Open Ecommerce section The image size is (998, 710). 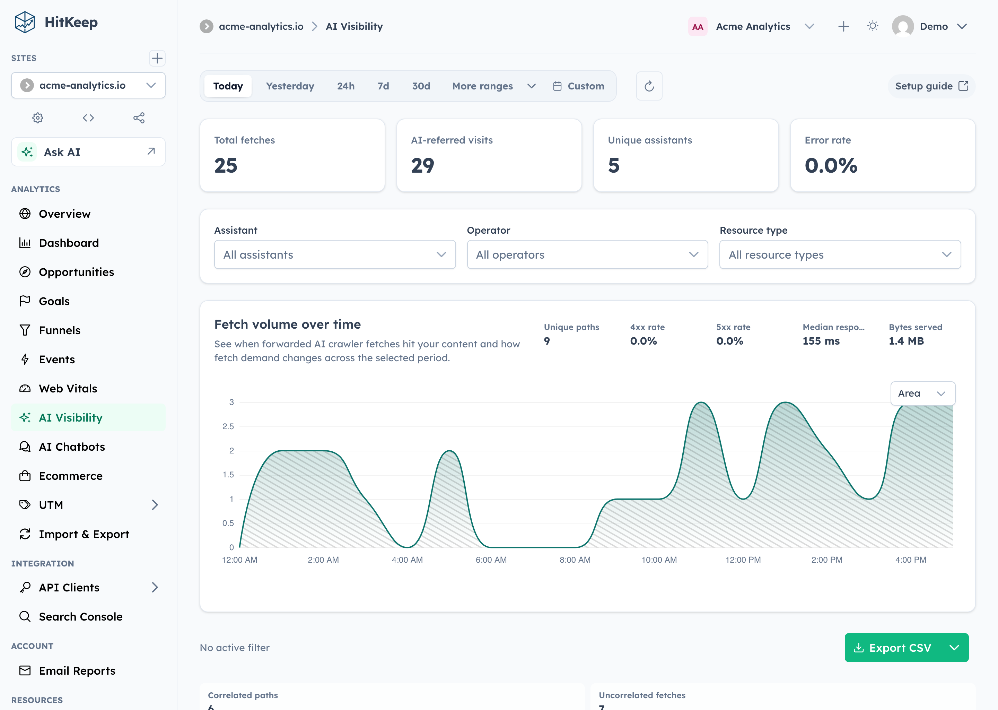88,476
